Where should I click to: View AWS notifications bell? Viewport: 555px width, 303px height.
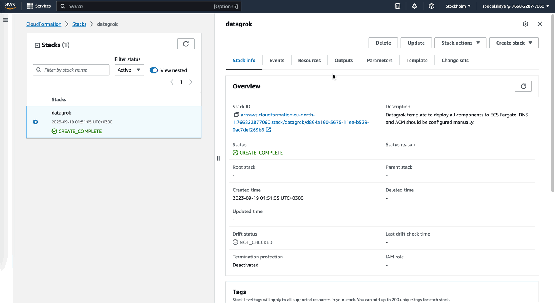click(x=415, y=6)
